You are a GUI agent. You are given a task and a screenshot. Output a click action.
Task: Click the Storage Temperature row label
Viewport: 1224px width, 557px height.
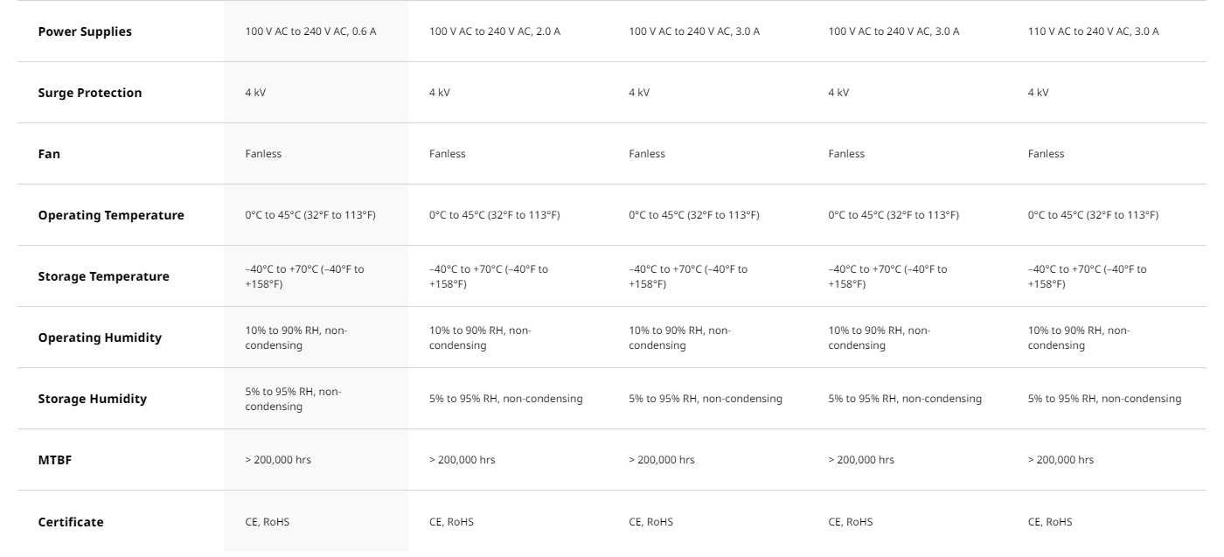click(x=103, y=276)
